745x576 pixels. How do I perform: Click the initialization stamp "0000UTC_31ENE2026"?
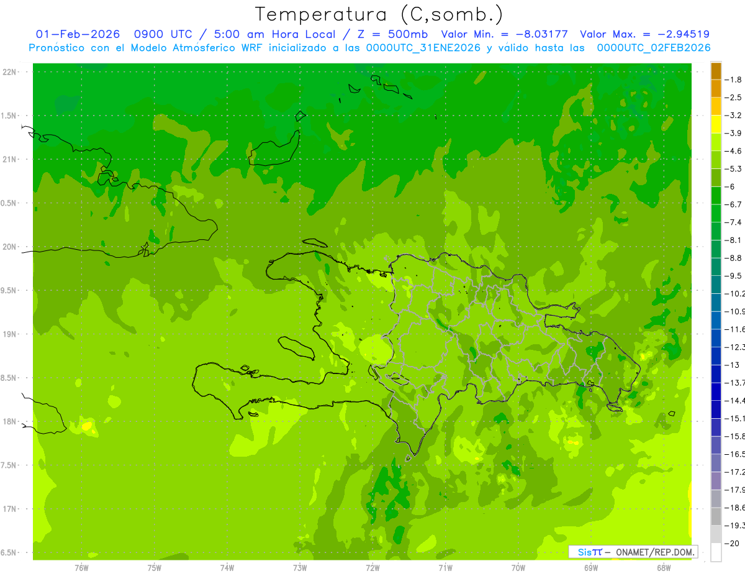click(423, 48)
